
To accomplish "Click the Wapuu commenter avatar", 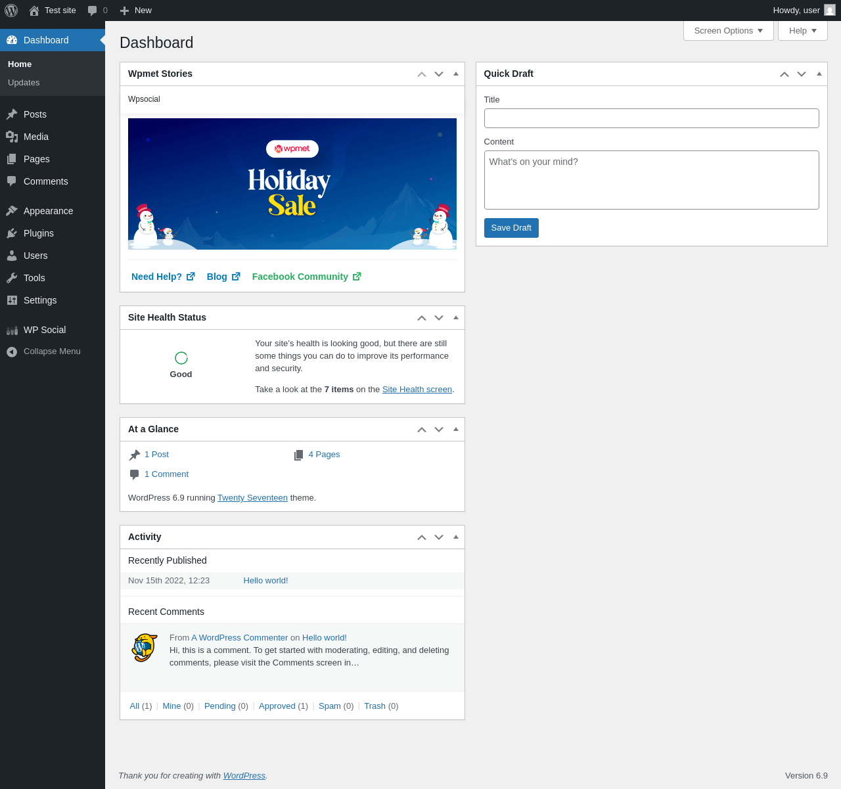I will pos(145,648).
